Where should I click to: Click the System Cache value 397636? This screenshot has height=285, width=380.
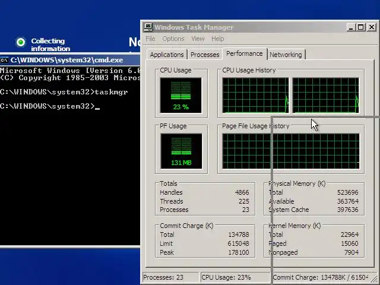click(x=347, y=210)
